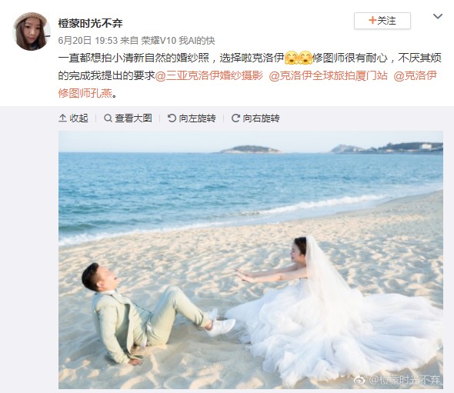Viewport: 454px width, 393px height.
Task: Click the rotate-right arrow icon
Action: pos(235,118)
